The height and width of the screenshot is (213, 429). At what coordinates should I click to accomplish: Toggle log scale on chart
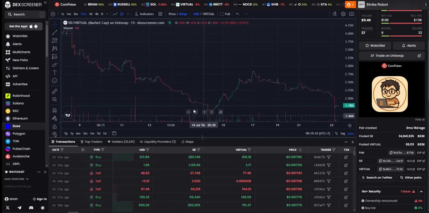point(343,133)
